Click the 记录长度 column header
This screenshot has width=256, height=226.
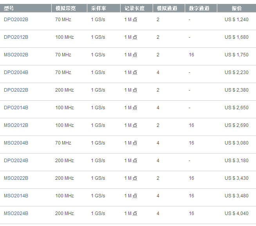tap(134, 8)
